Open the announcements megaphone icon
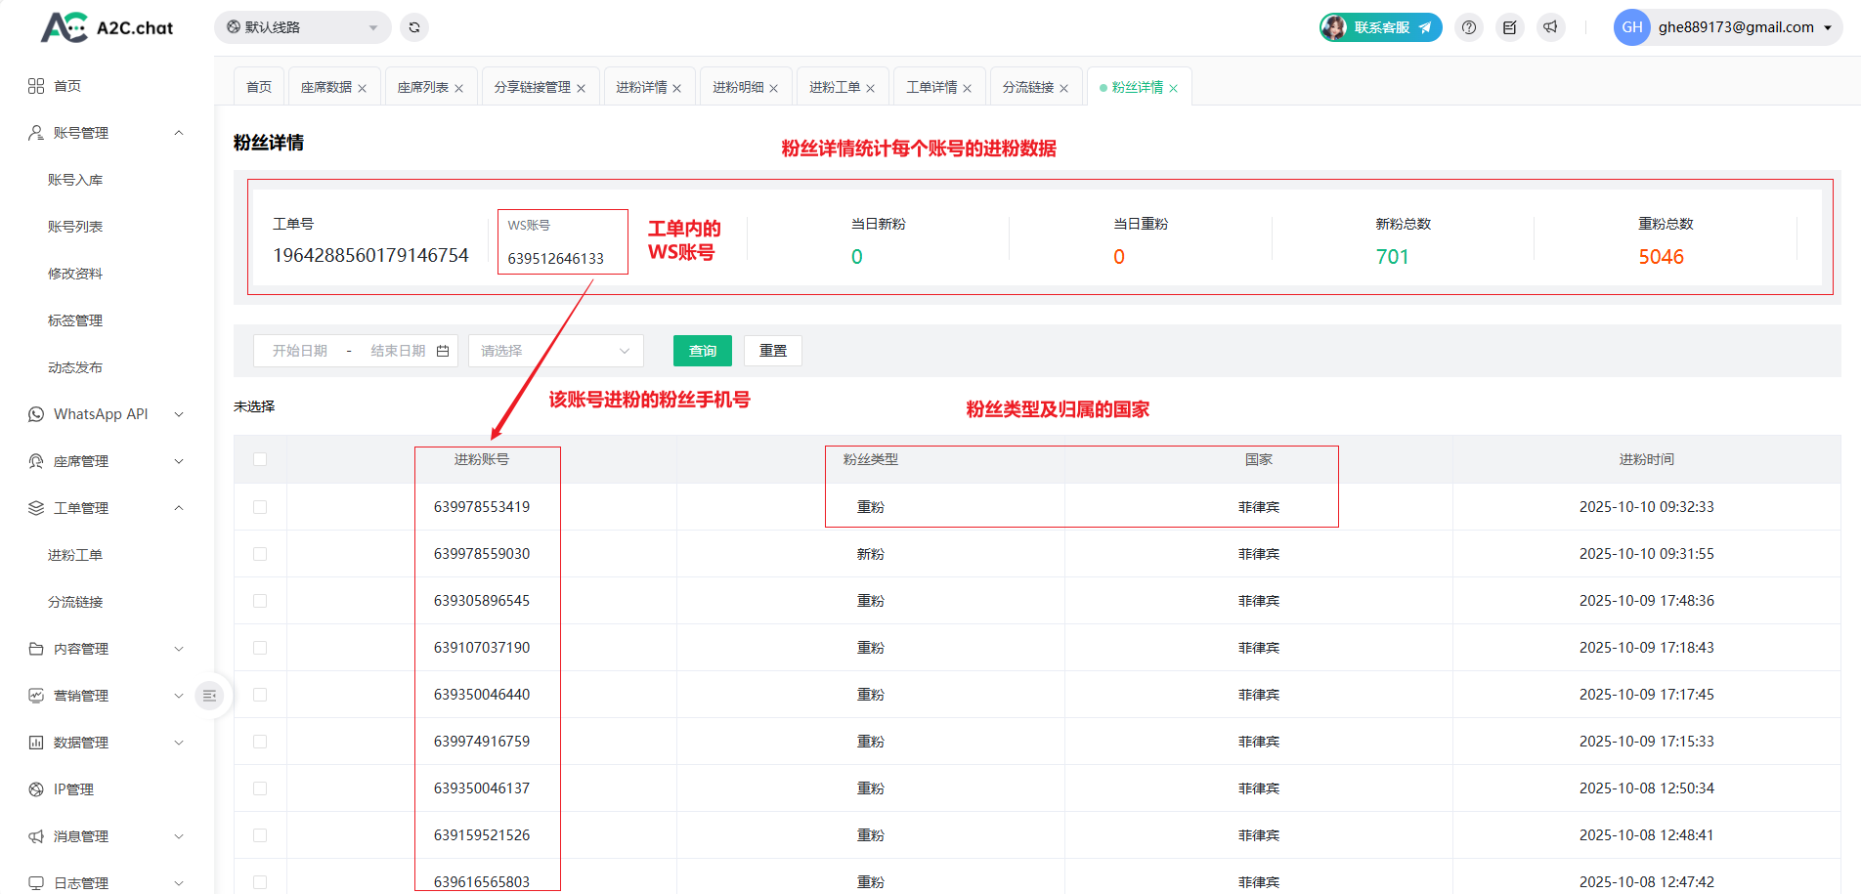This screenshot has height=894, width=1861. click(x=1551, y=27)
